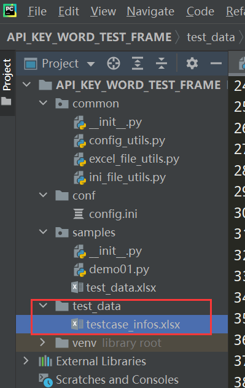Open the Project view dropdown arrow
The width and height of the screenshot is (245, 388).
(91, 64)
